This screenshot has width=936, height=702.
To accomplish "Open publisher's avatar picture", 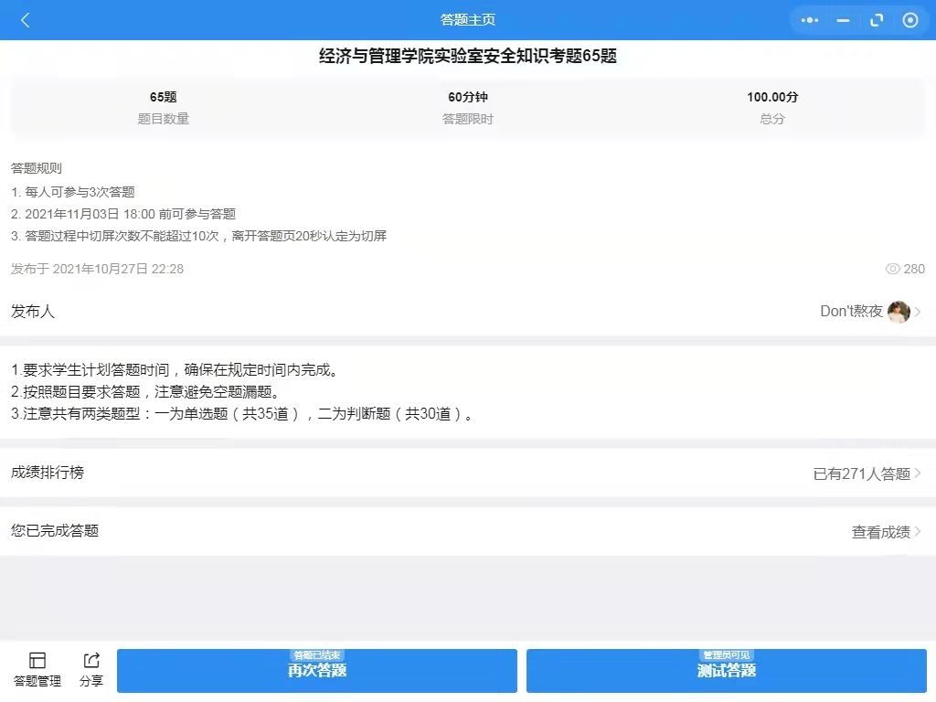I will (899, 312).
